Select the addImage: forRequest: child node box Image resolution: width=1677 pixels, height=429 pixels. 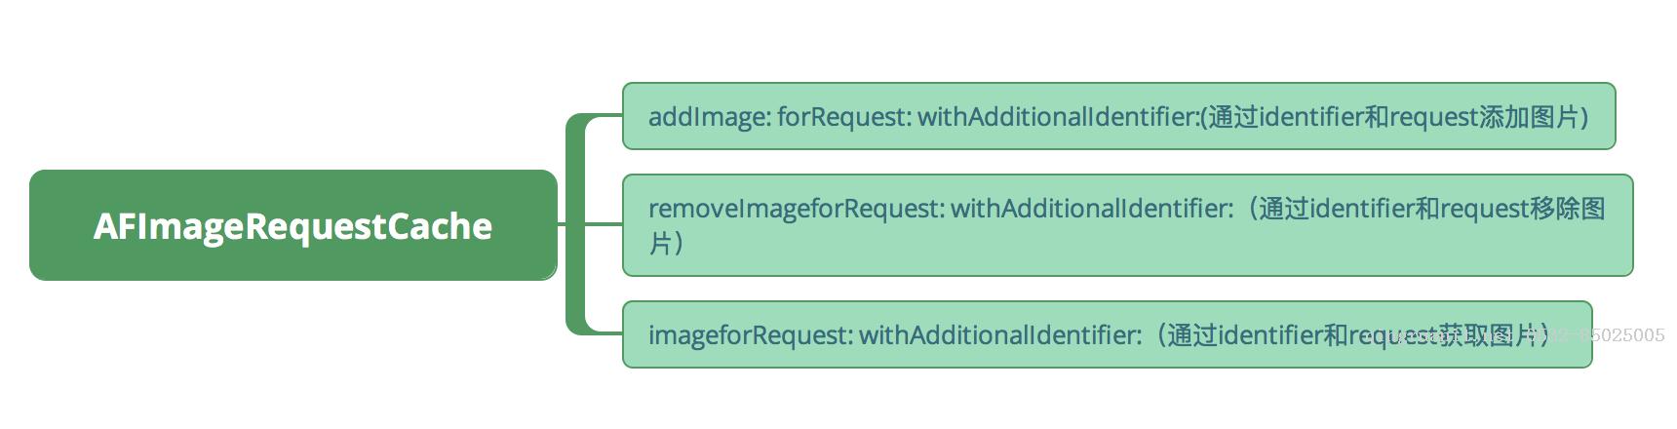point(1119,116)
